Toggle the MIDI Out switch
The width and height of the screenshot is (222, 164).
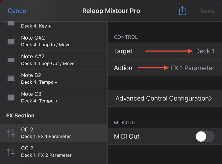point(205,136)
